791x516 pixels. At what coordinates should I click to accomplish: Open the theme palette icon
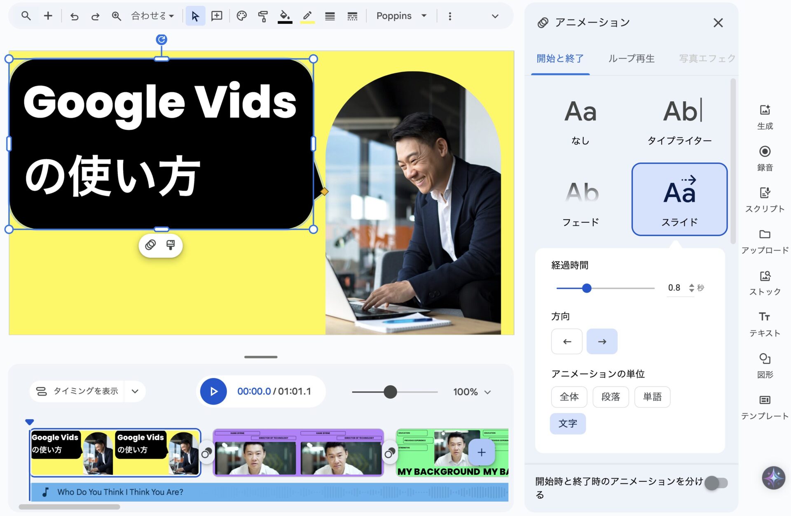pyautogui.click(x=241, y=16)
